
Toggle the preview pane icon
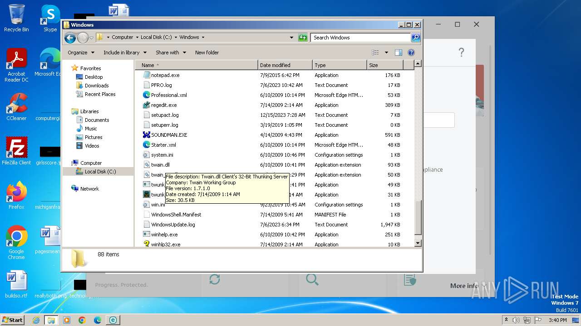399,53
